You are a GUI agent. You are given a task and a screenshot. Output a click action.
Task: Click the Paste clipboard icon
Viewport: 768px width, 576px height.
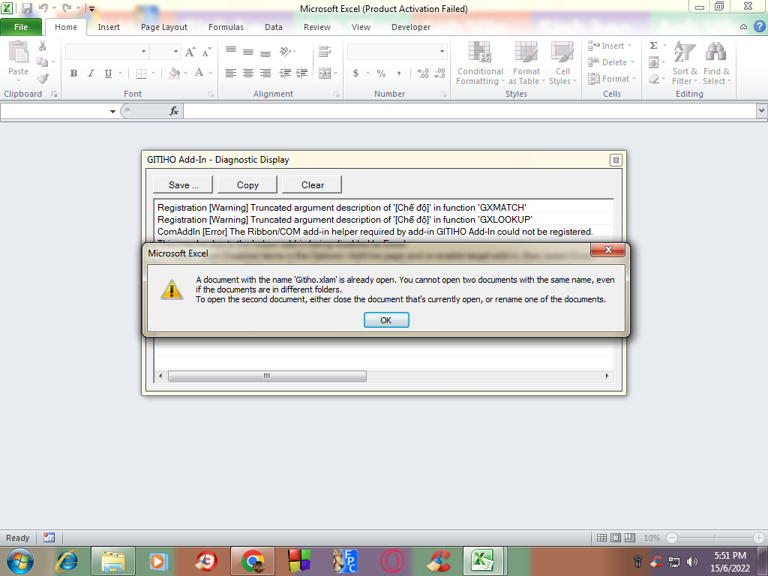pos(19,52)
